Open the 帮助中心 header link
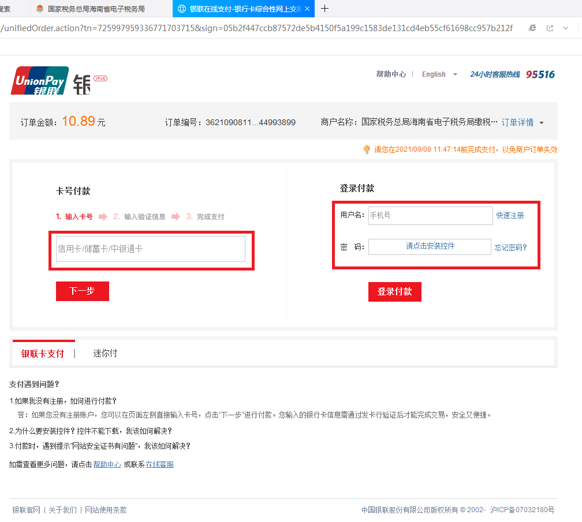582x522 pixels. click(391, 74)
